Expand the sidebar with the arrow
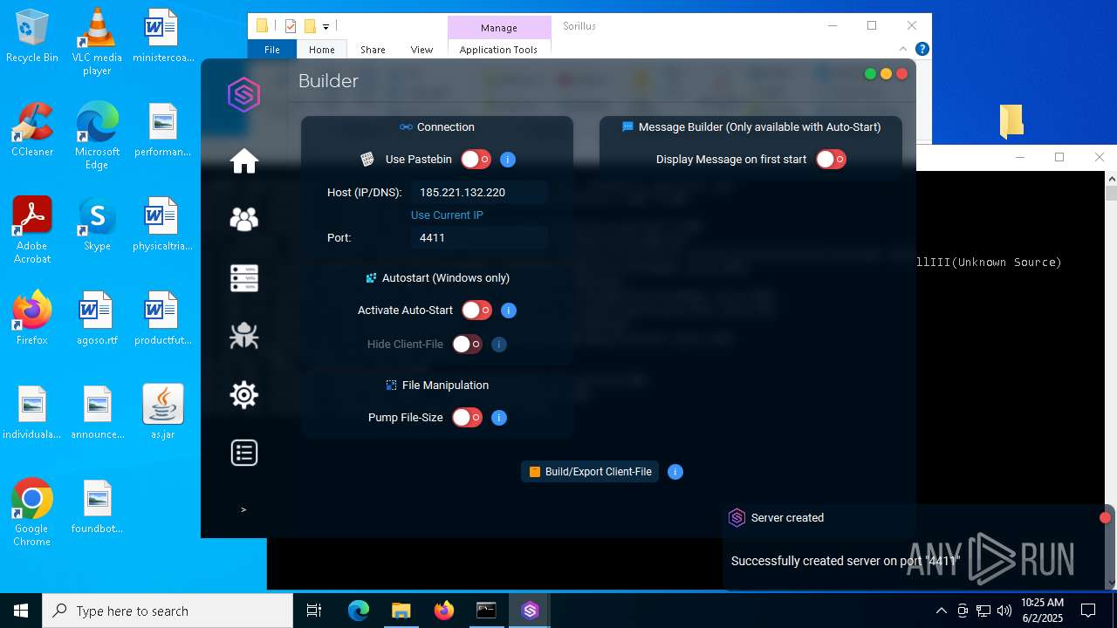The width and height of the screenshot is (1117, 628). pyautogui.click(x=243, y=509)
